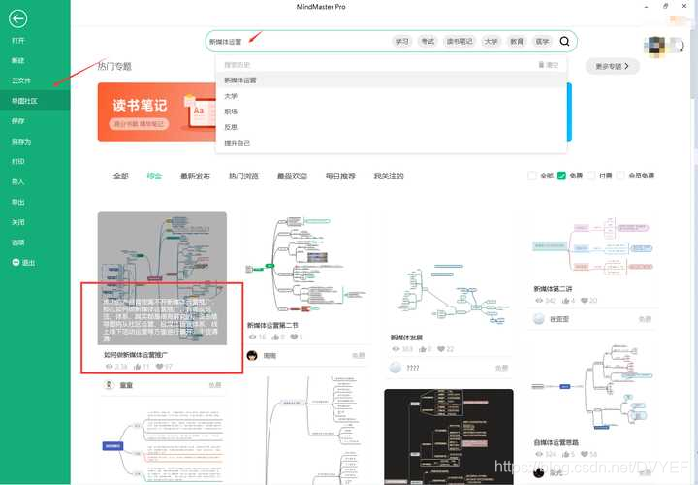This screenshot has height=485, width=698.
Task: Click heart icon on 新媒体发展 card
Action: tap(441, 349)
